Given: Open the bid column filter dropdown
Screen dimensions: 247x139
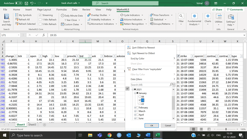Looking at the screenshot, I should (x=90, y=56).
